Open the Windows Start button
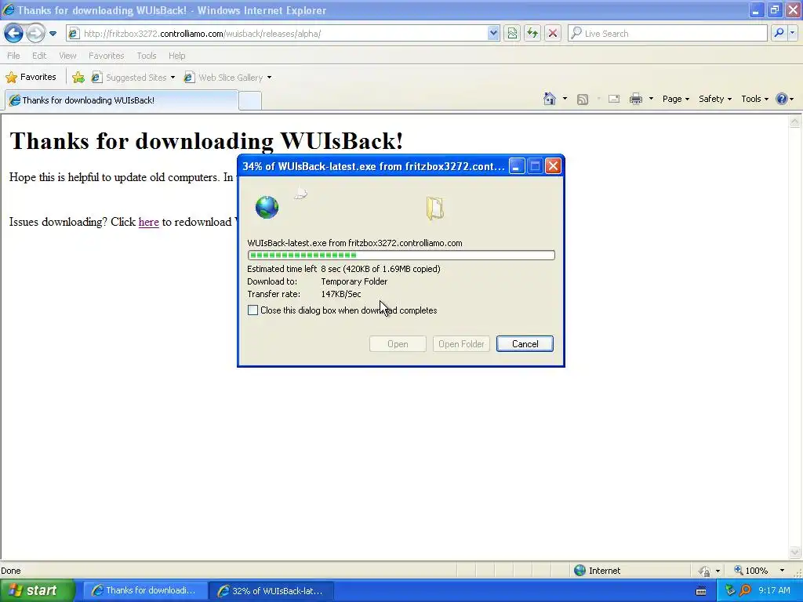The image size is (803, 602). (x=38, y=590)
